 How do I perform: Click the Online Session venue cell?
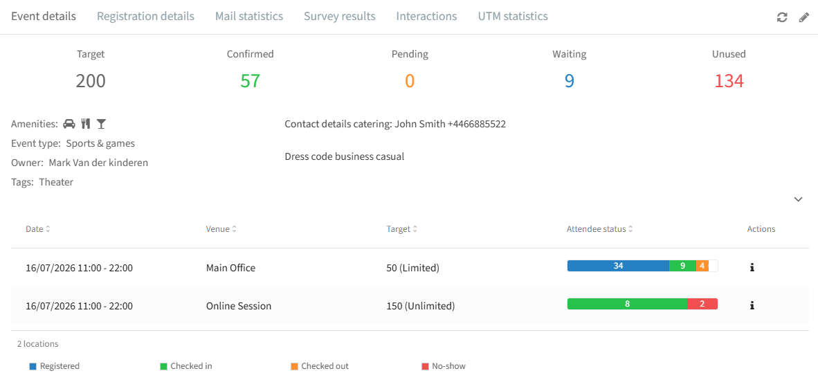(x=239, y=306)
